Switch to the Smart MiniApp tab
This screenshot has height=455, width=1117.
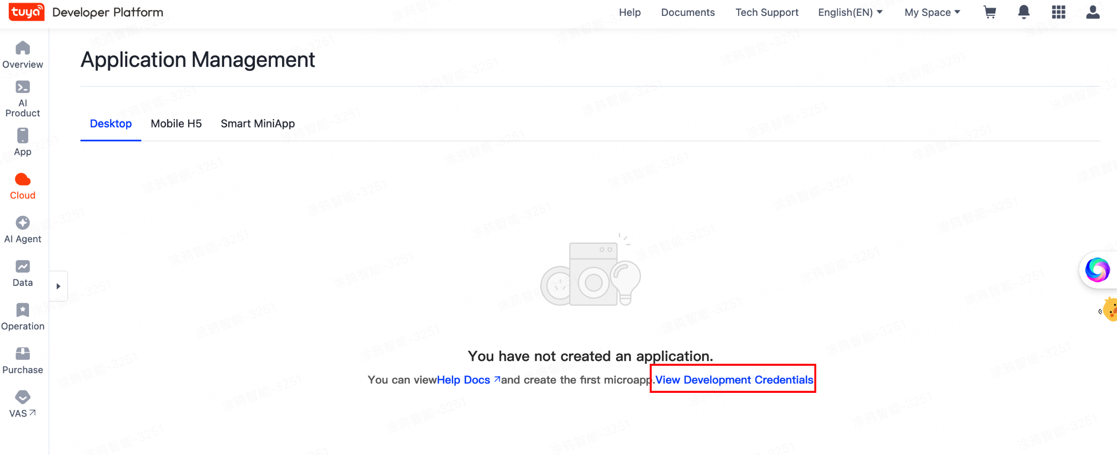257,124
